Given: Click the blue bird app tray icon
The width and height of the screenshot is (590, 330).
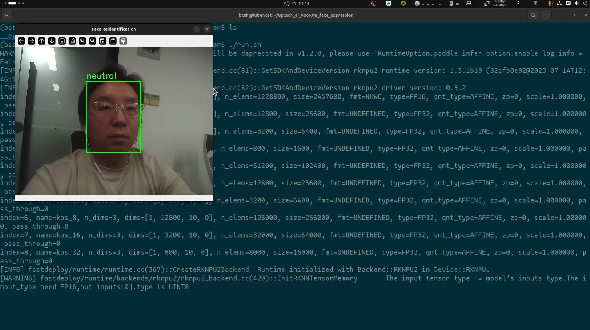Looking at the screenshot, I should pos(388,3).
